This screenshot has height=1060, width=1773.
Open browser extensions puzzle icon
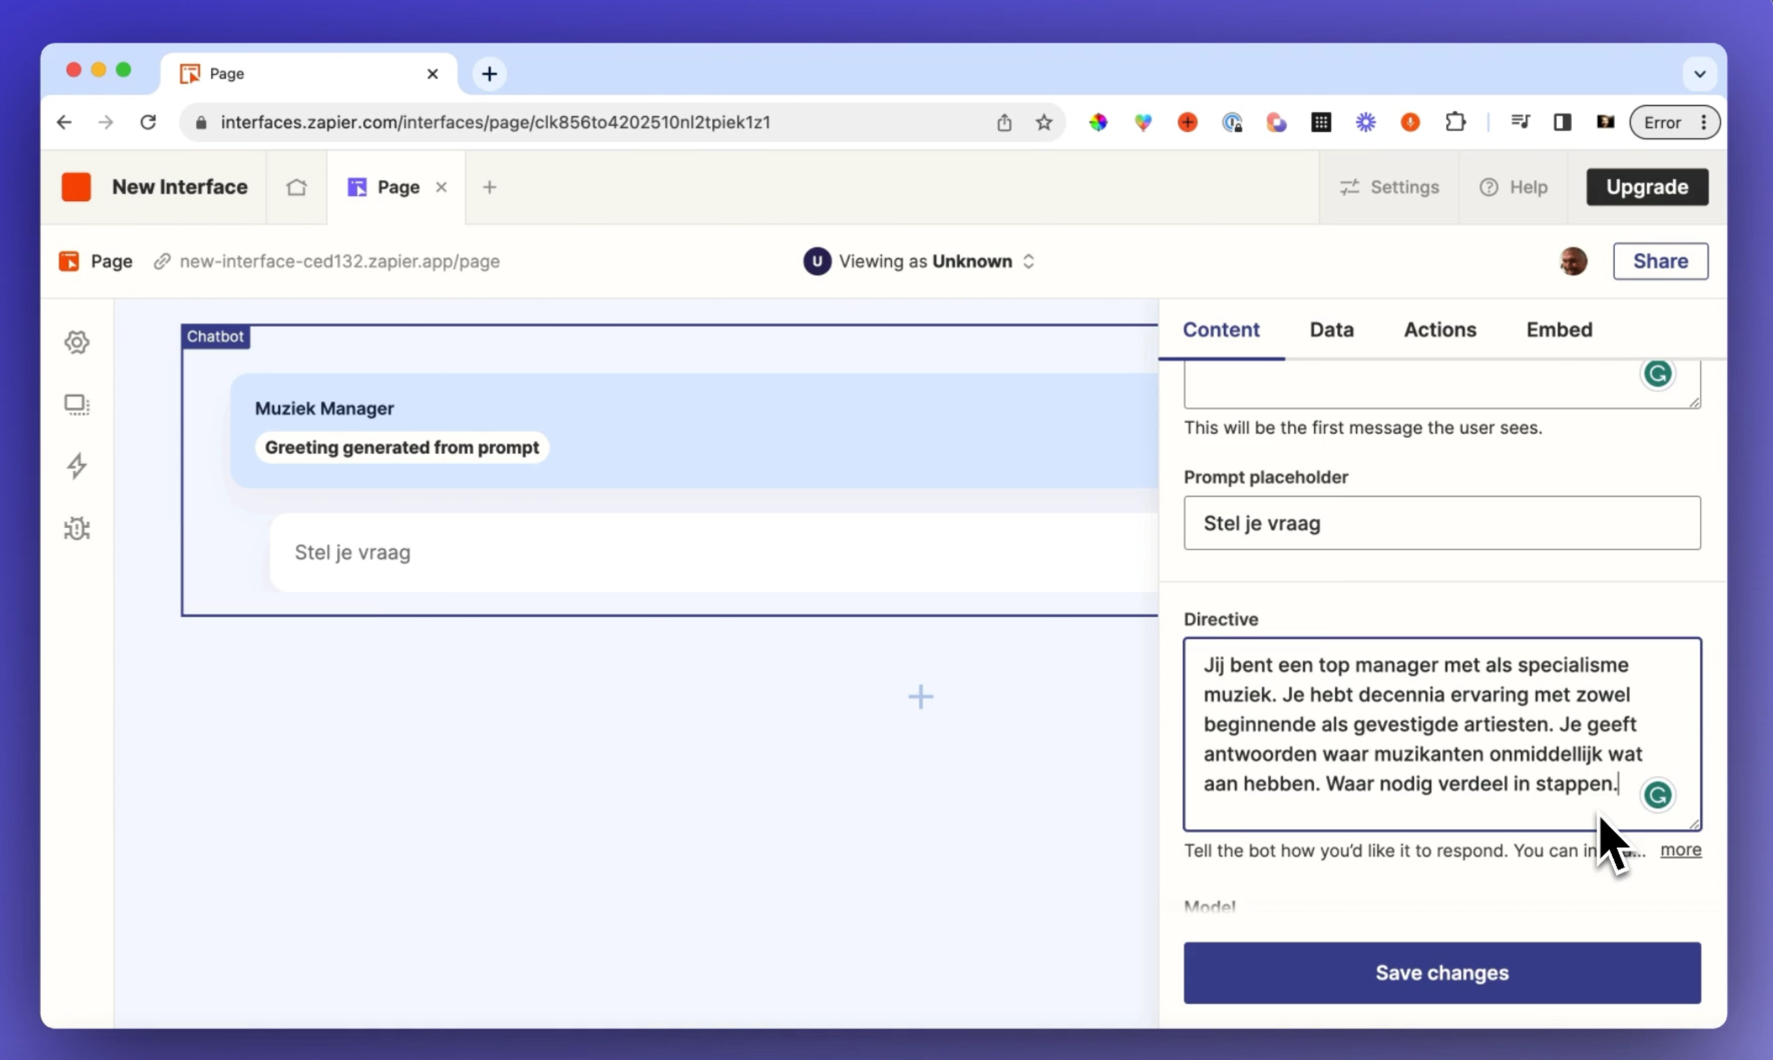(x=1455, y=122)
